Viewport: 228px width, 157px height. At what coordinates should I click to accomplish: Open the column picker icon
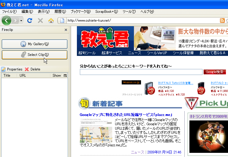click(65, 76)
